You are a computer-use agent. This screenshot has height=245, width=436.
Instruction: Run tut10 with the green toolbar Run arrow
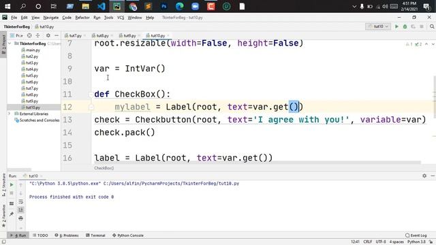[x=396, y=27]
